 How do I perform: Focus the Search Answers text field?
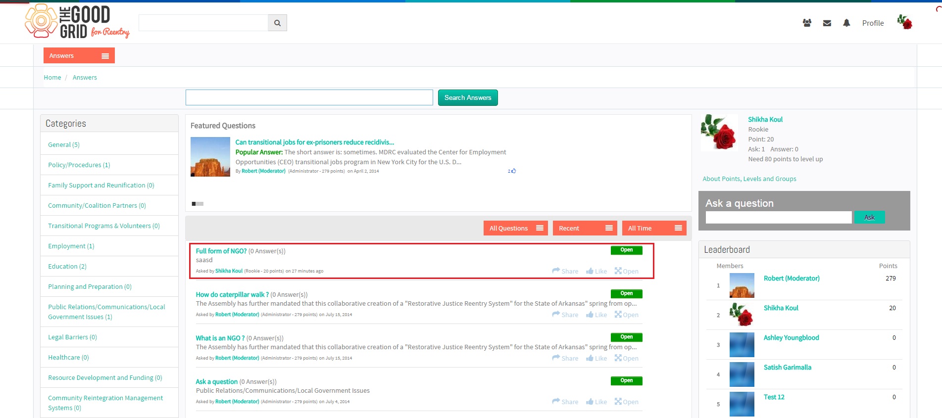point(309,97)
